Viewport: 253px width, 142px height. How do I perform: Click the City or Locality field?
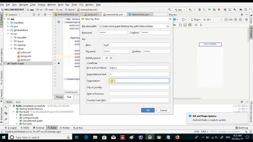coord(139,87)
